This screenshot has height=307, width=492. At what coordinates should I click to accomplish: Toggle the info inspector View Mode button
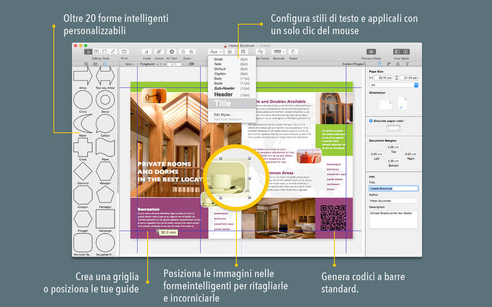405,52
